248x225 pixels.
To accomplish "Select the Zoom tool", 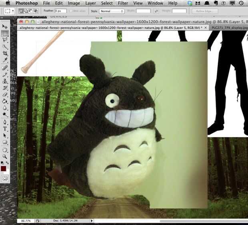I will (x=5, y=156).
